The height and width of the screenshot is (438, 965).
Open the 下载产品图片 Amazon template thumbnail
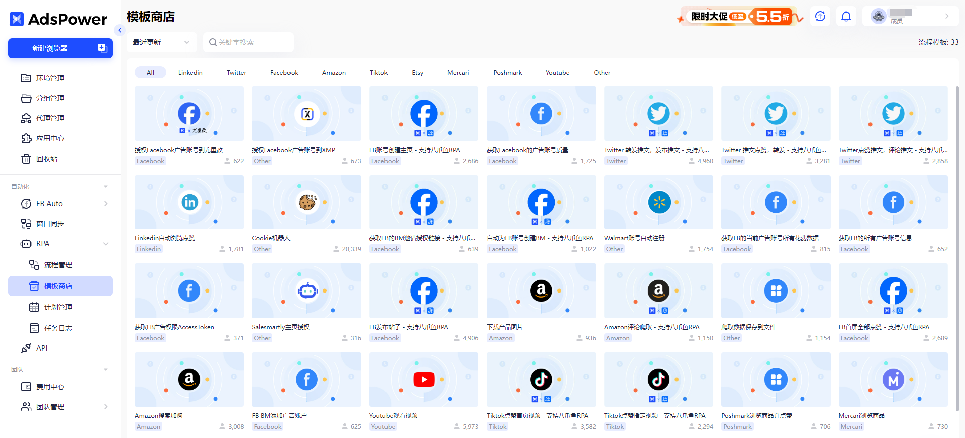click(x=541, y=290)
